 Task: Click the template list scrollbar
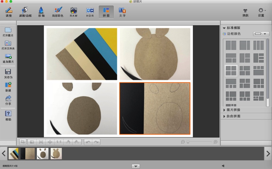(x=268, y=69)
